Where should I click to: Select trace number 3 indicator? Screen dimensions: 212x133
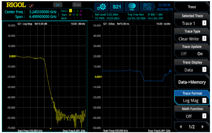tap(77, 11)
